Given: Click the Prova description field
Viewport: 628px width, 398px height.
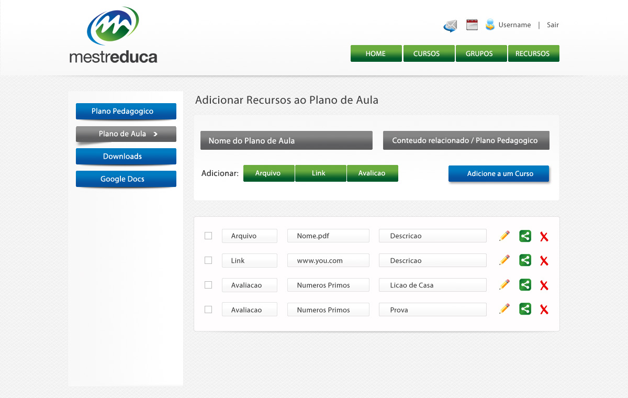Looking at the screenshot, I should click(x=433, y=309).
